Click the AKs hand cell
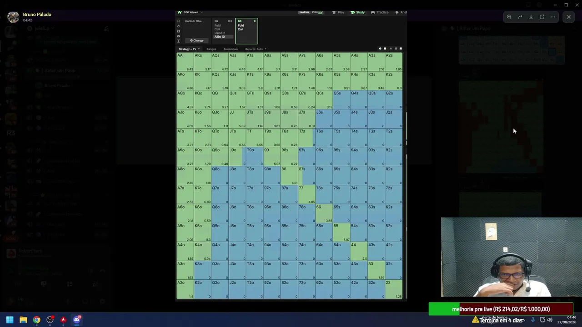Screen dimensions: 582x327 (x=202, y=62)
